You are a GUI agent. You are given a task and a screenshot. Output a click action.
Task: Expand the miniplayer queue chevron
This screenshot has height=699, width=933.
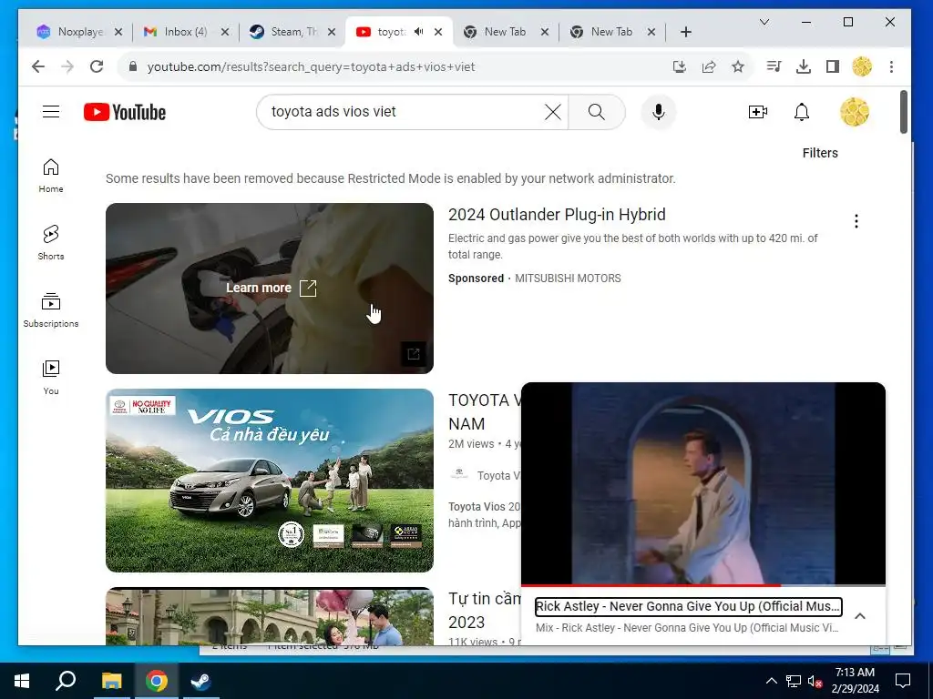pyautogui.click(x=860, y=616)
